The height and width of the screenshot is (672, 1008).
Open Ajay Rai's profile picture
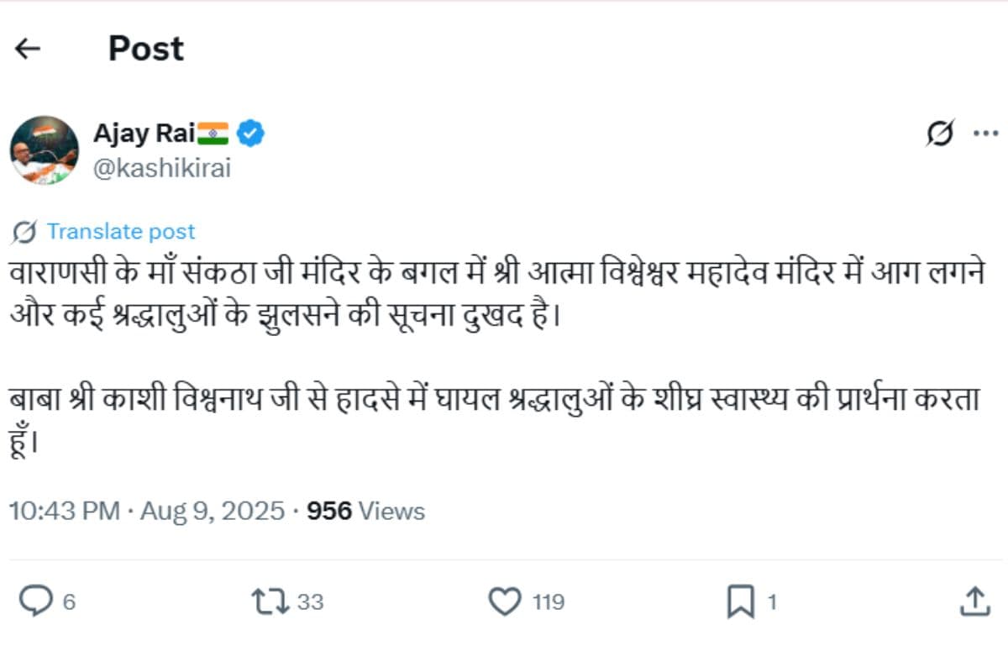pos(45,150)
